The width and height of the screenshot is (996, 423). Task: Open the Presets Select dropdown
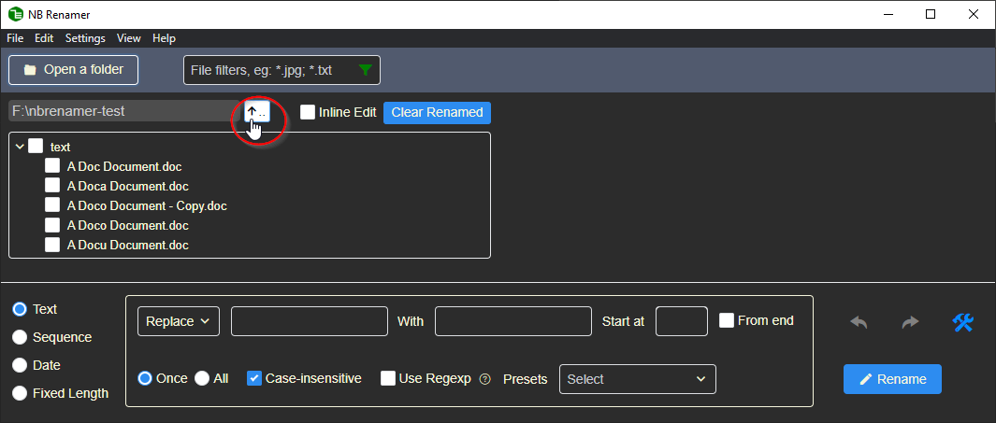[637, 379]
